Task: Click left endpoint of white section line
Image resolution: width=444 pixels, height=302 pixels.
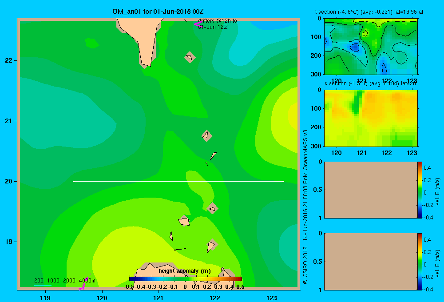Action: pyautogui.click(x=74, y=181)
